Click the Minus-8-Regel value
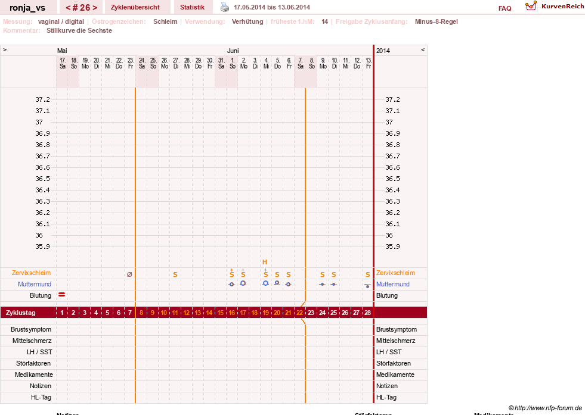 coord(436,21)
